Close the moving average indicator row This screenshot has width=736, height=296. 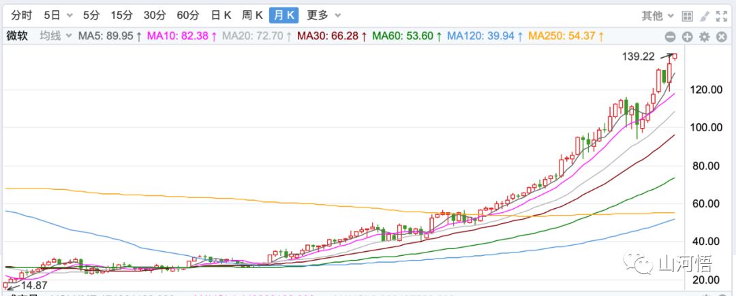(721, 37)
